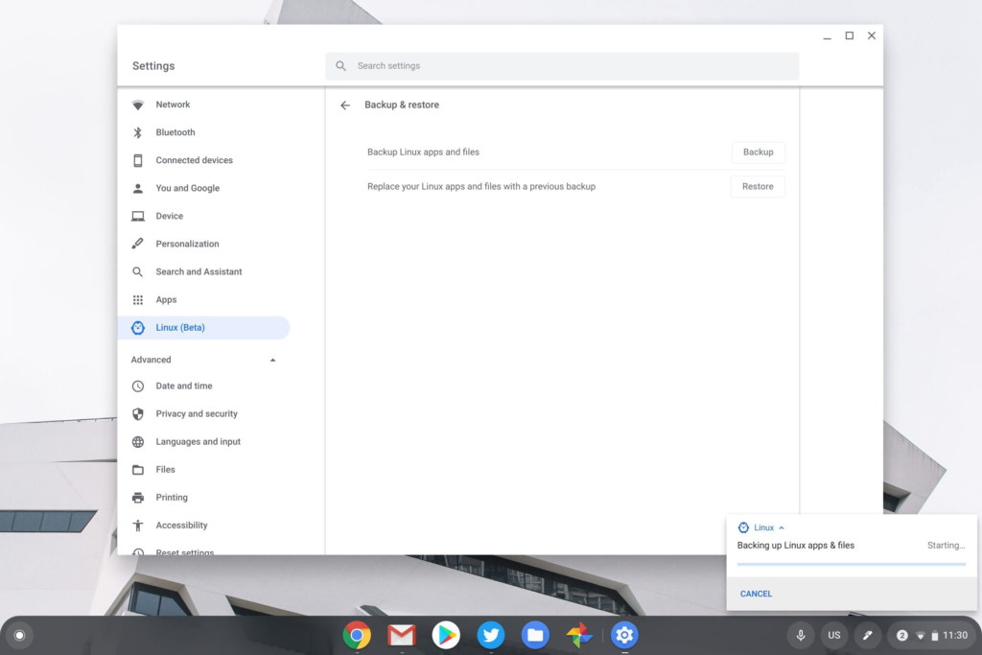Click the Settings title text

[x=153, y=66]
